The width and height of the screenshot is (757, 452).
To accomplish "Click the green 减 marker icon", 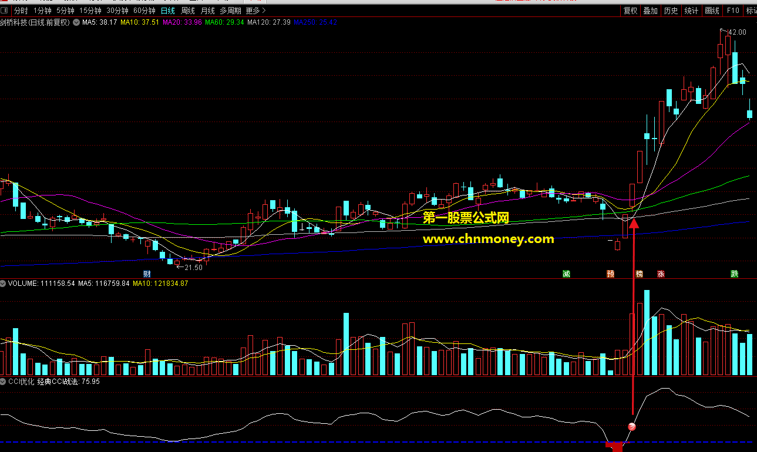I will pyautogui.click(x=566, y=274).
